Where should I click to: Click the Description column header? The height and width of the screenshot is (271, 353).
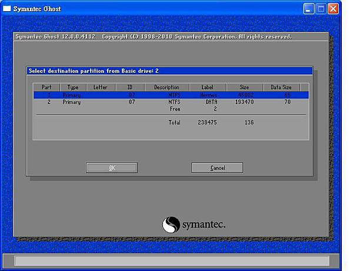point(166,87)
